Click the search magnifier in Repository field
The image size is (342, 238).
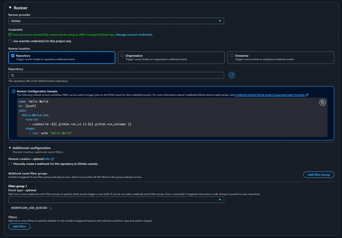click(13, 75)
